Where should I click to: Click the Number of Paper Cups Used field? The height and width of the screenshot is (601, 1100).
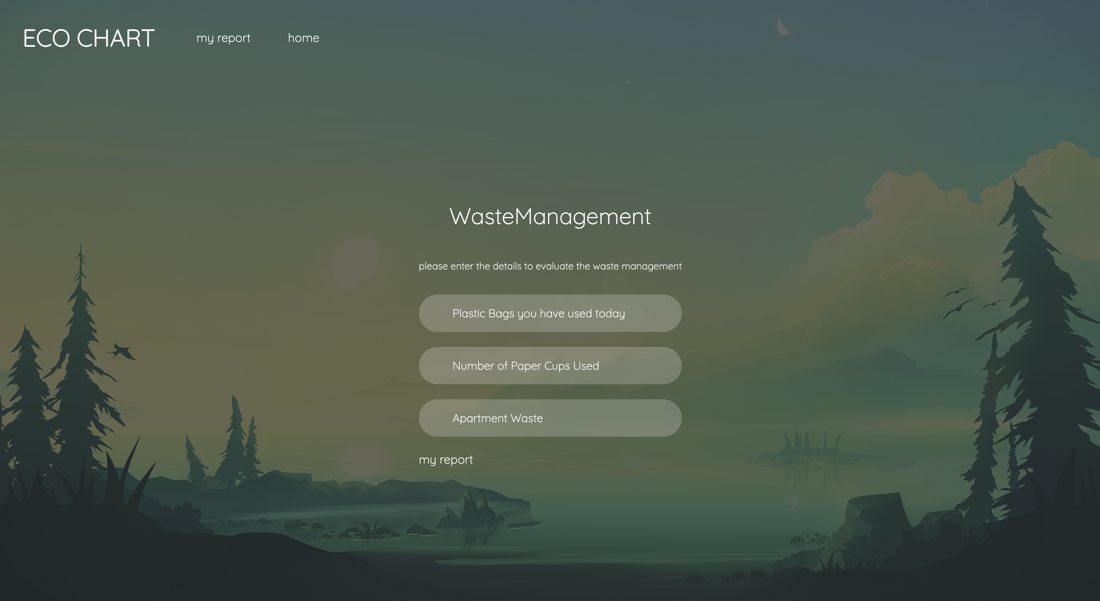550,366
